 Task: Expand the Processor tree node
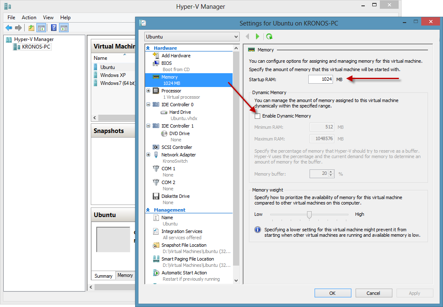click(x=149, y=91)
